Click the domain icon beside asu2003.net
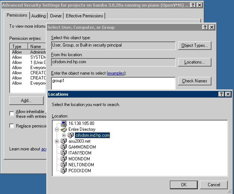Viewport: 234px width, 194px height. [63, 141]
